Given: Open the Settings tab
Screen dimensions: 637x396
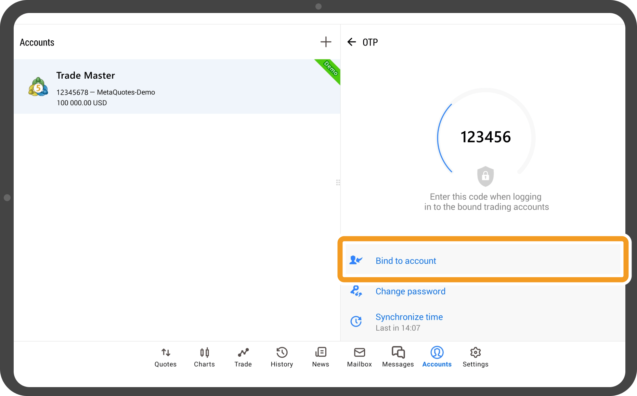Looking at the screenshot, I should (476, 357).
